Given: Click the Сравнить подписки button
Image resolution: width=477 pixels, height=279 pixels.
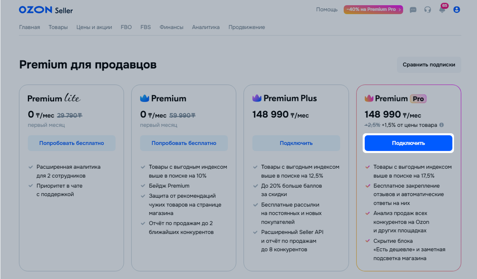Looking at the screenshot, I should 429,65.
